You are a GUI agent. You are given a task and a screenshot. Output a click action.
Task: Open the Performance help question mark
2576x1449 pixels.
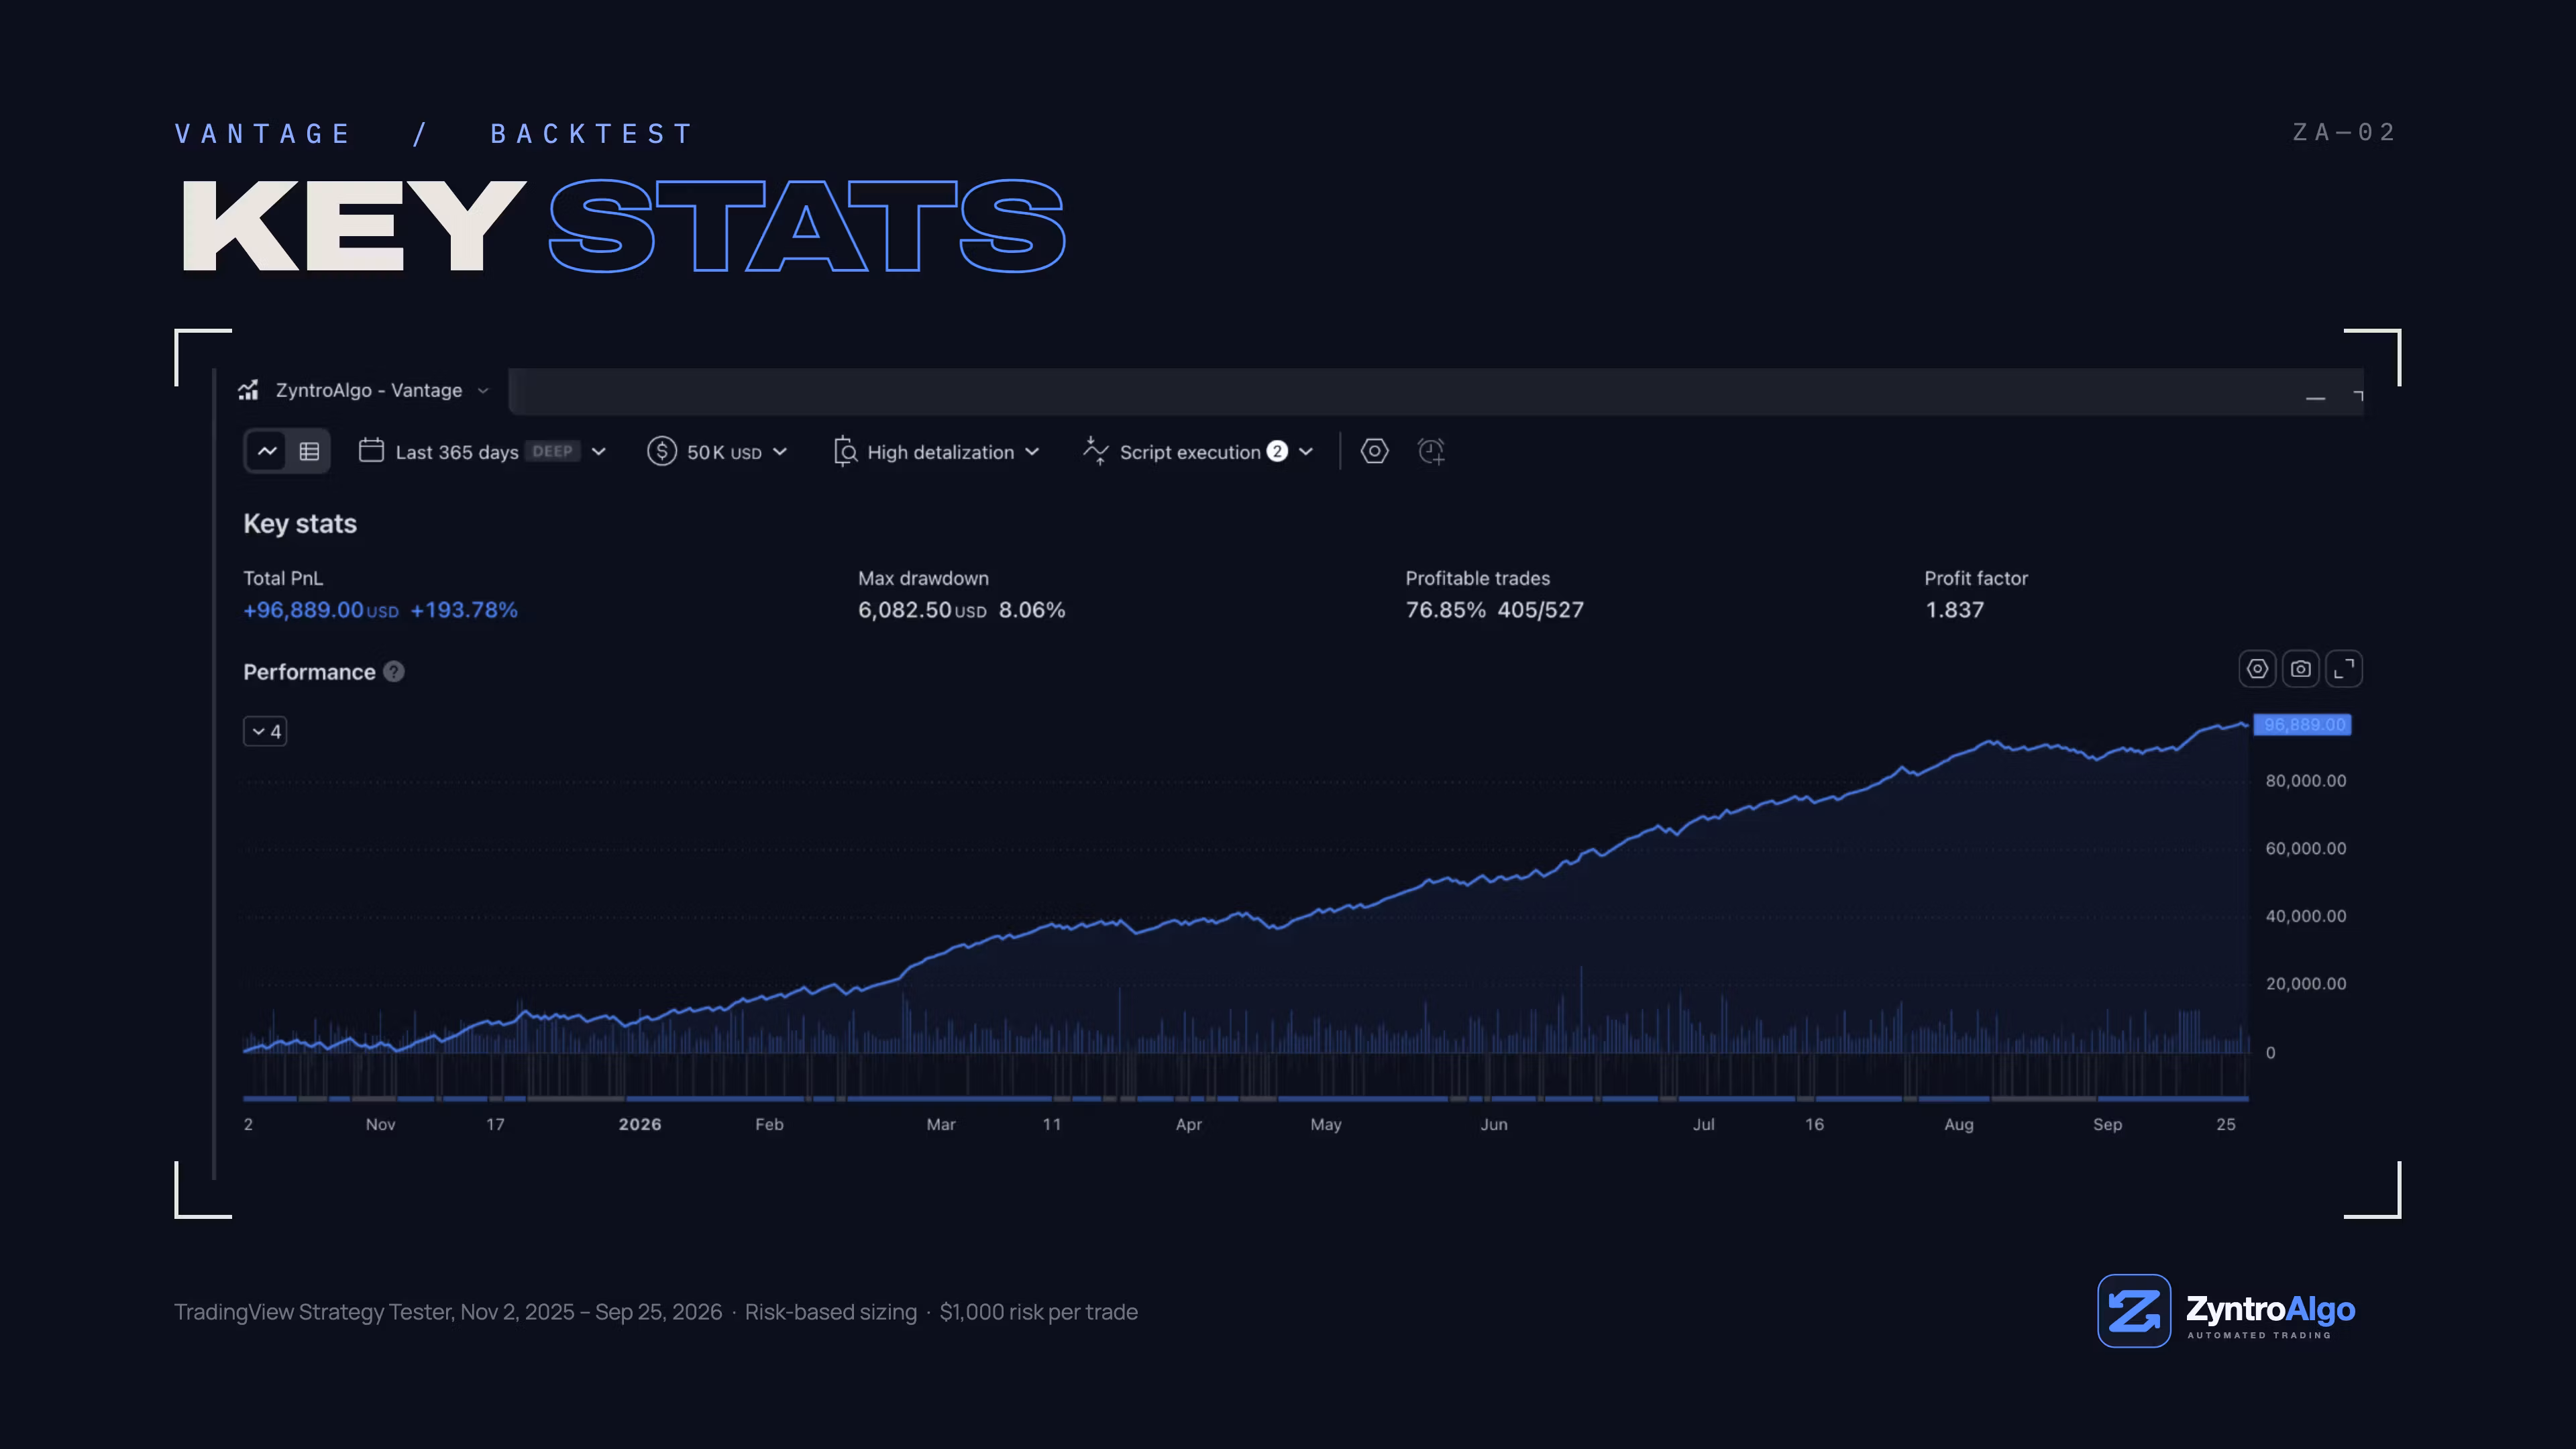tap(394, 672)
